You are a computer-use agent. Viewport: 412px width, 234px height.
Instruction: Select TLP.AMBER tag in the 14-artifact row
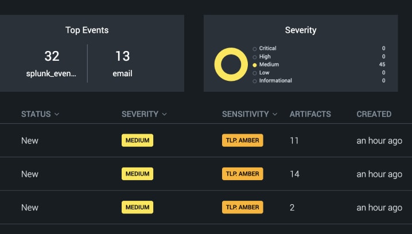coord(242,174)
